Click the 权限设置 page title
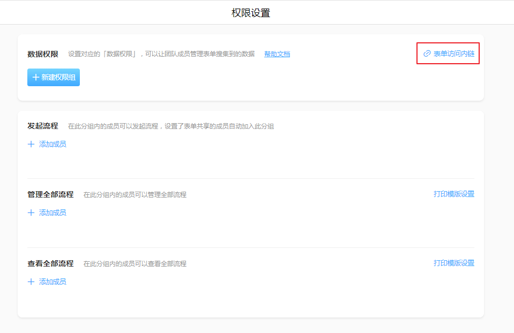The image size is (514, 333). [251, 13]
